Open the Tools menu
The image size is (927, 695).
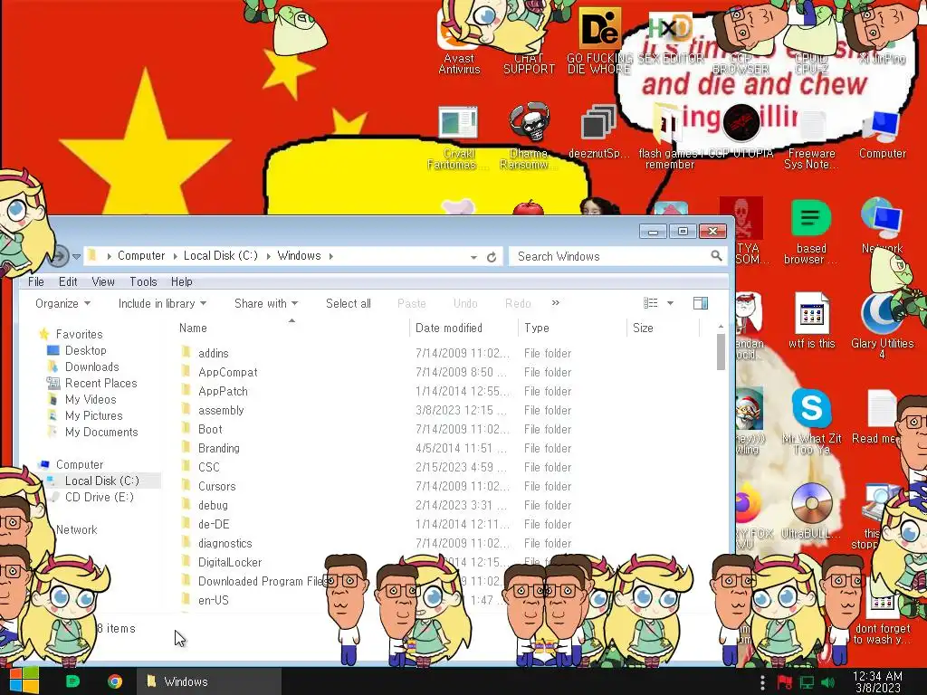pyautogui.click(x=143, y=282)
